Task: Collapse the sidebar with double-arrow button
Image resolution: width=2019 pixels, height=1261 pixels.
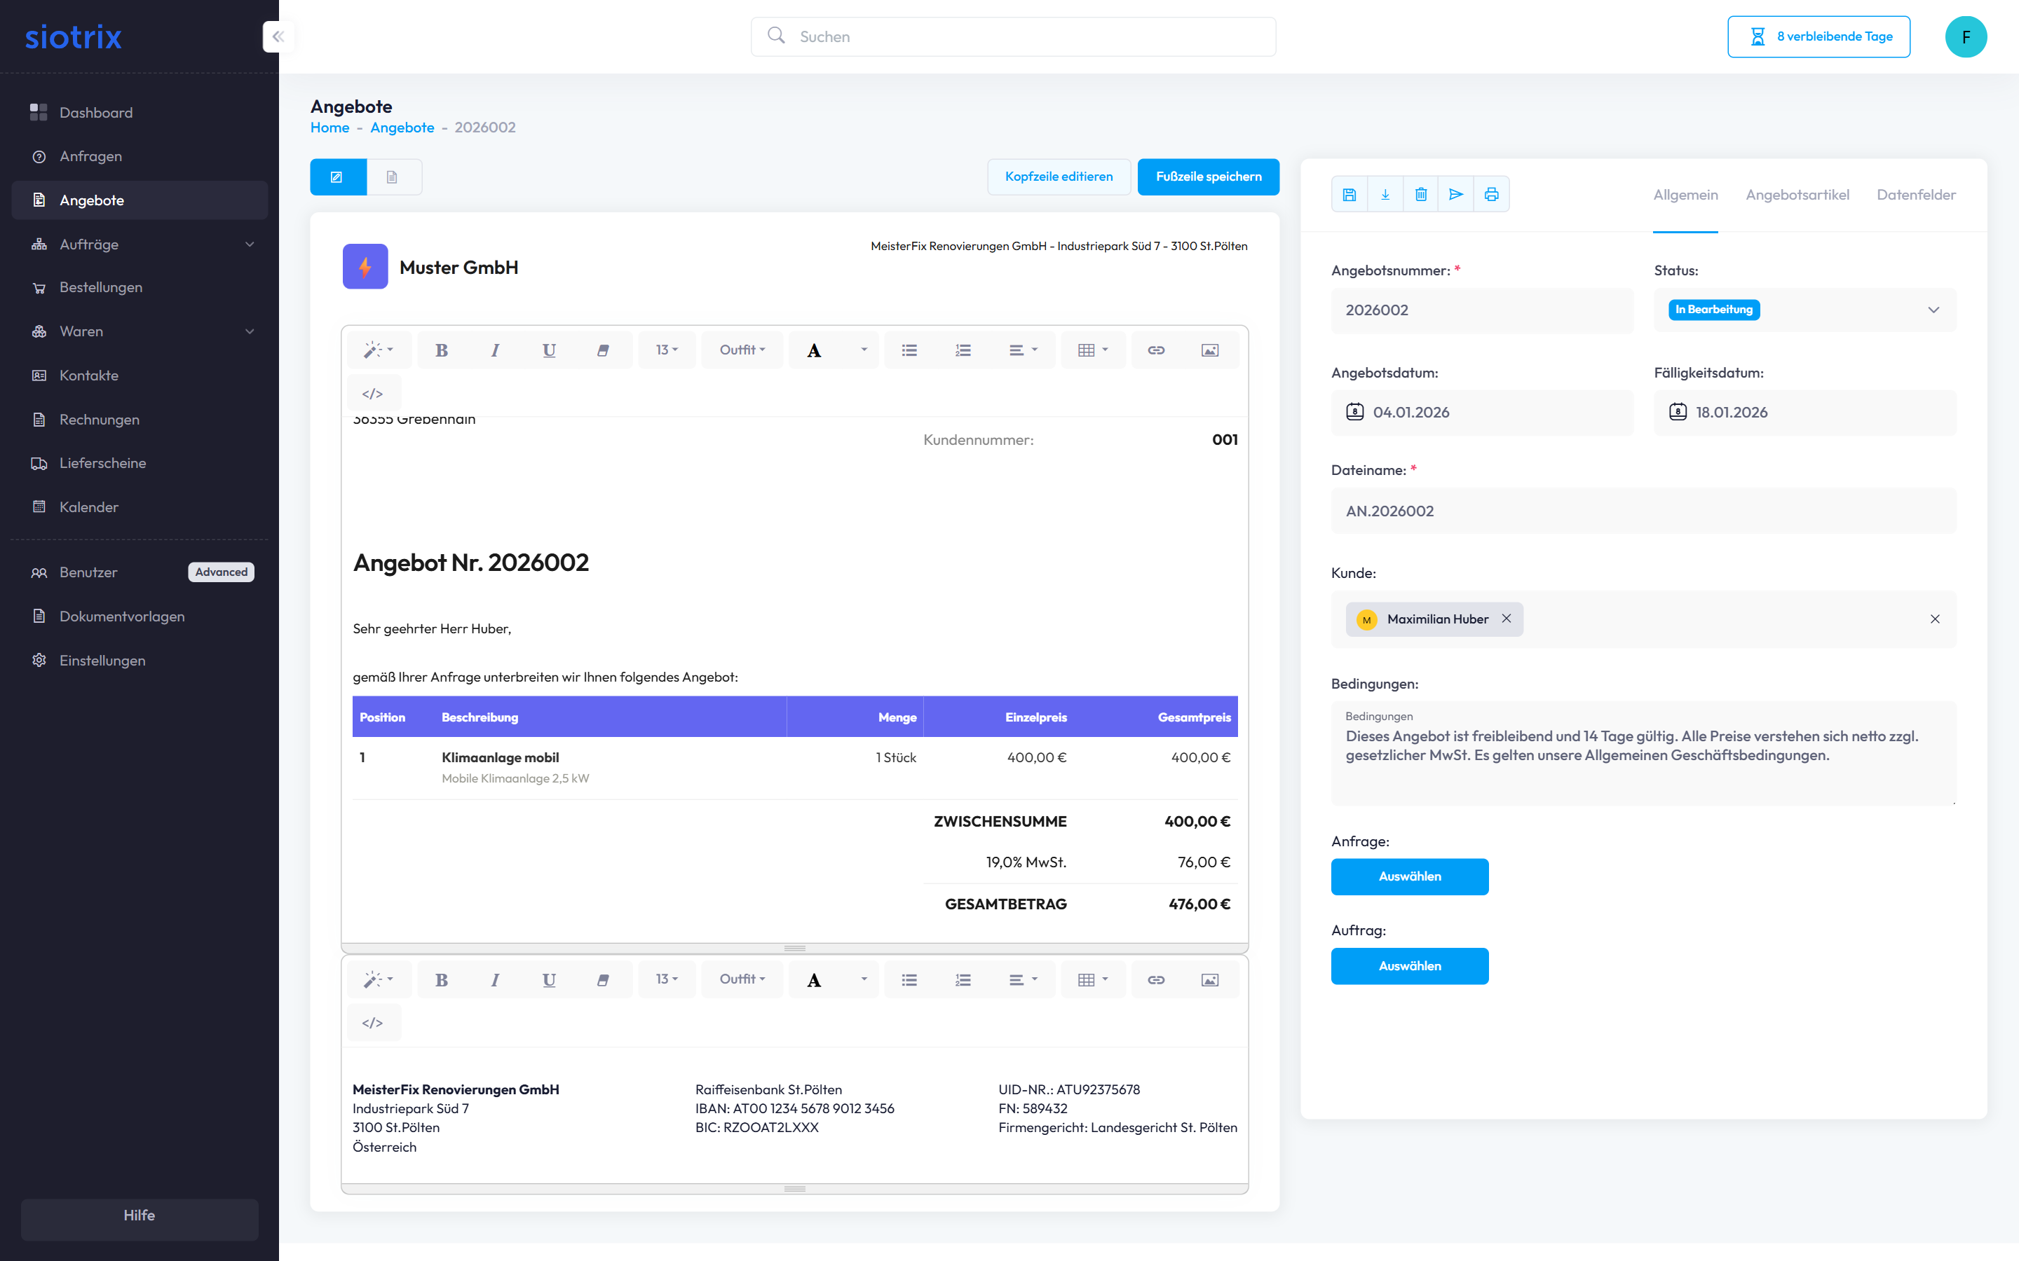Action: 278,36
